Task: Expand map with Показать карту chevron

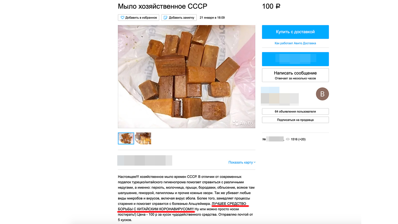Action: pos(254,162)
